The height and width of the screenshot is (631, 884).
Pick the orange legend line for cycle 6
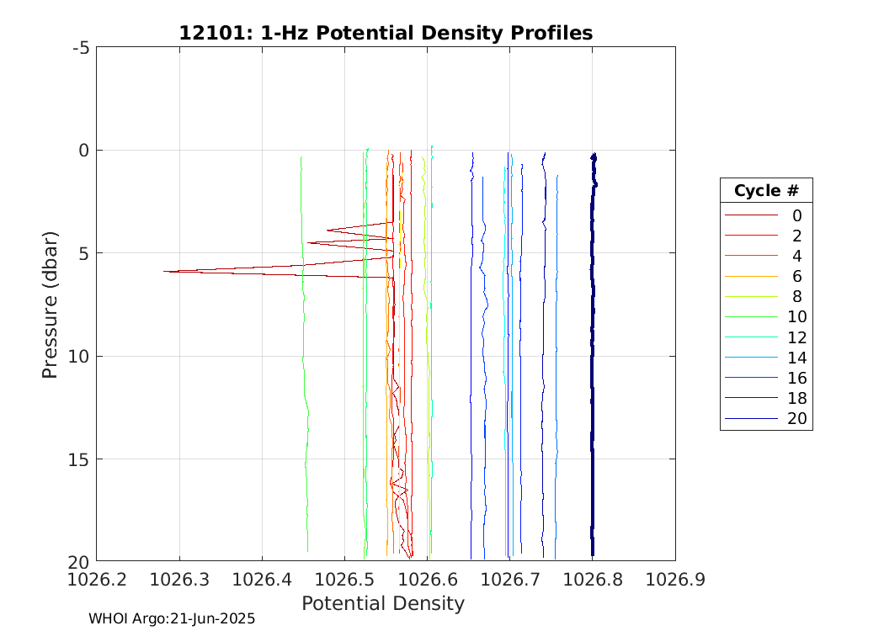click(x=744, y=277)
